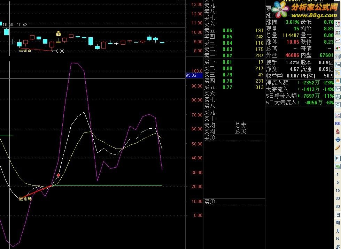Click the 涨停 price 10.05
The image size is (341, 249).
293,42
